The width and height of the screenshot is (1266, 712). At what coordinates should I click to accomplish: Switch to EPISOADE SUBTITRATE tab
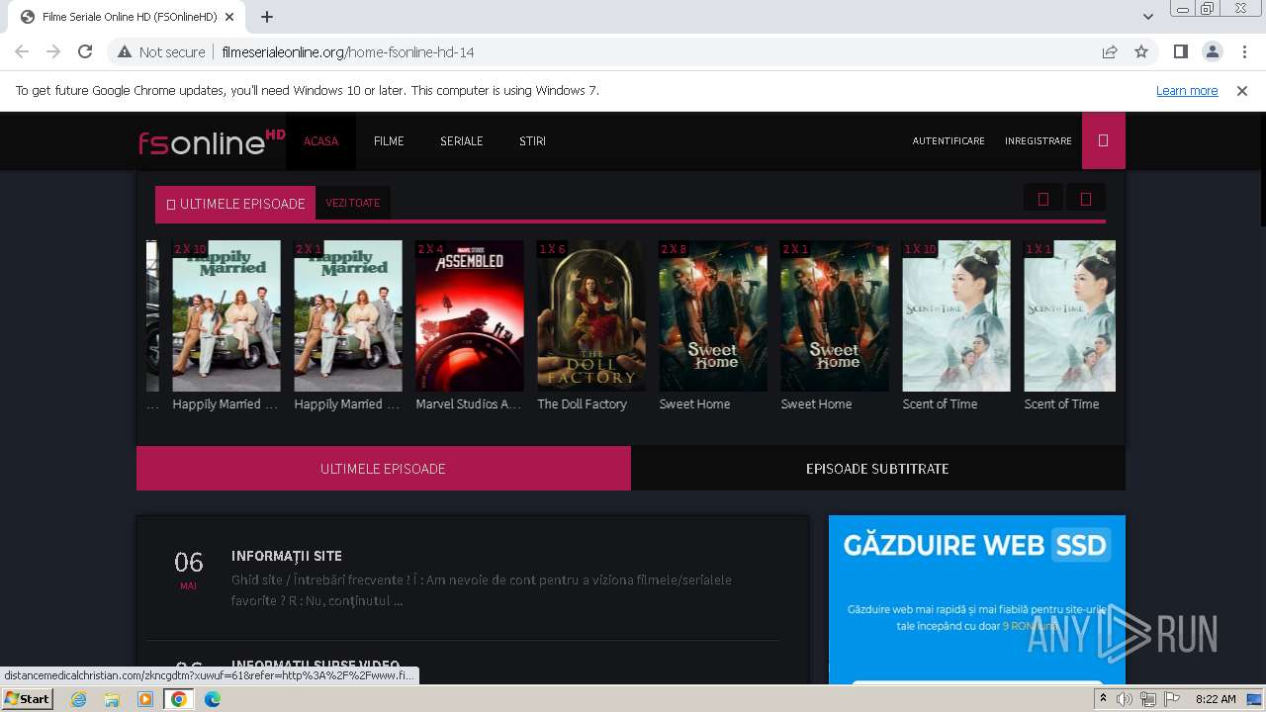(x=878, y=469)
